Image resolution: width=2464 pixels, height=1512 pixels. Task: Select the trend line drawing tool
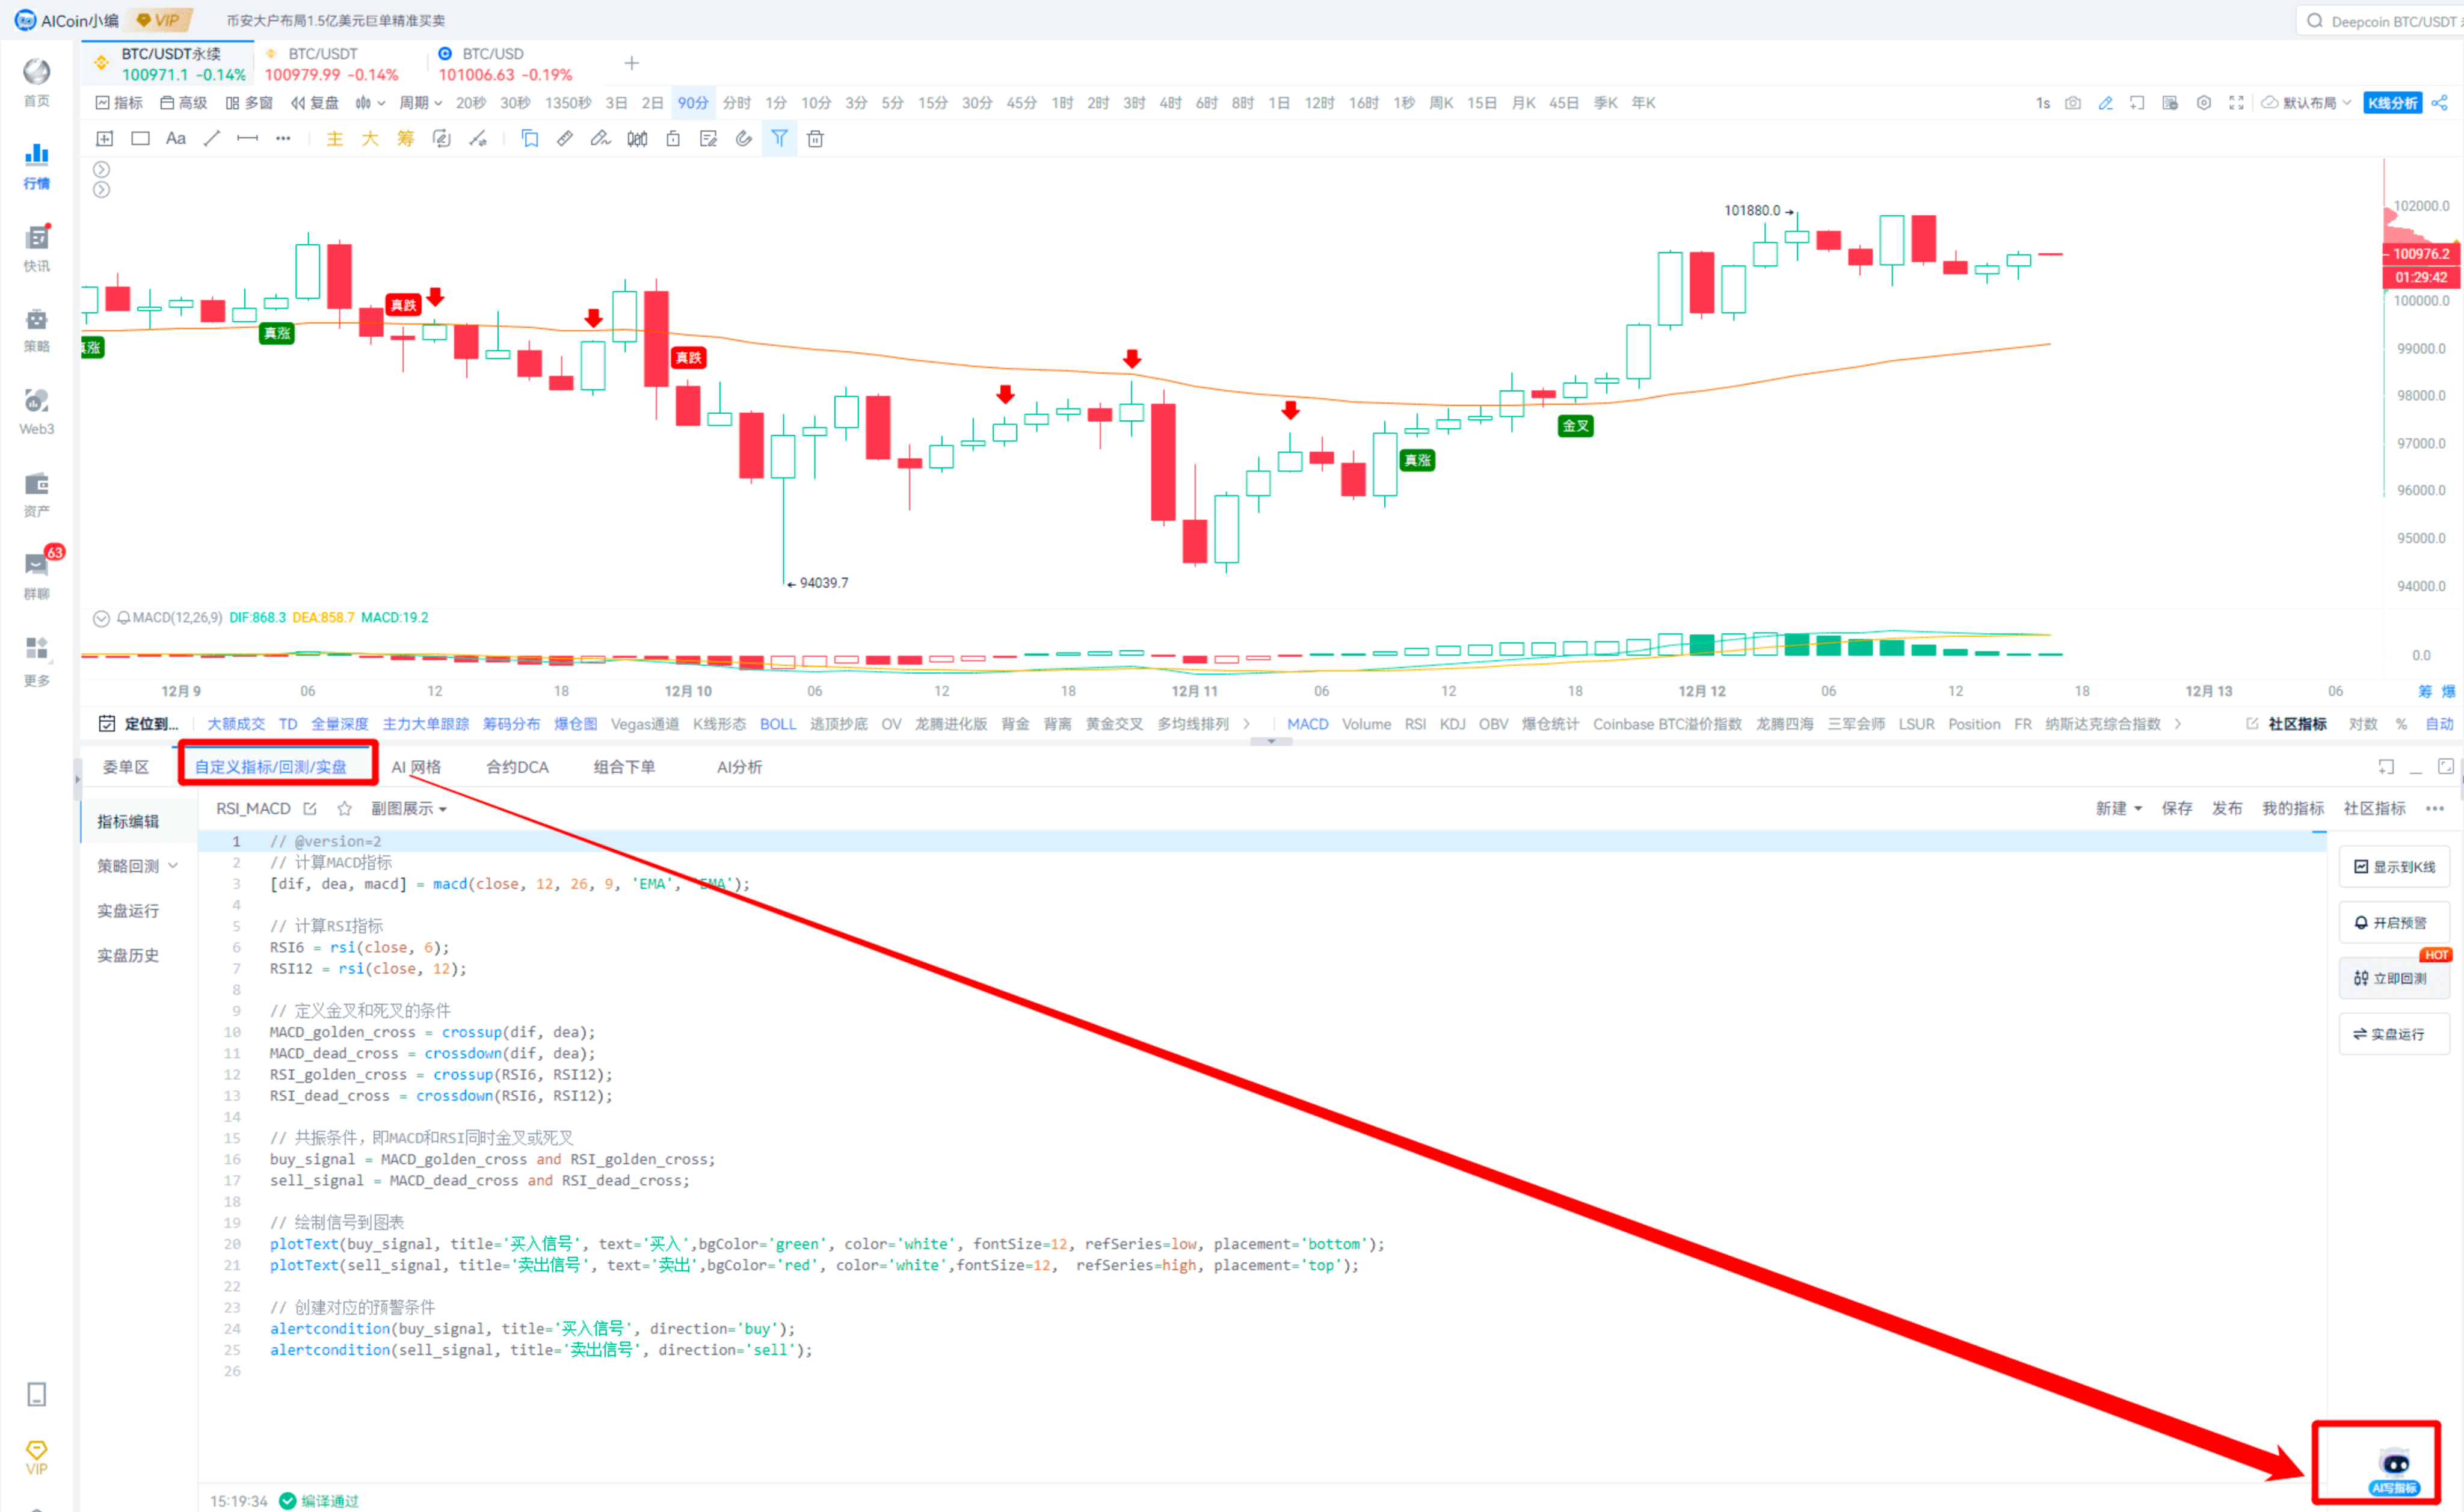tap(211, 139)
